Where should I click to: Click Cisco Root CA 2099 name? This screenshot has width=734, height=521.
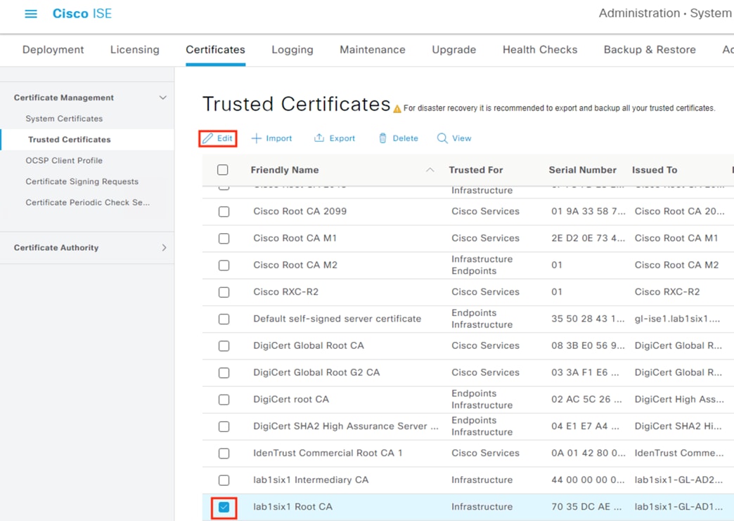(x=300, y=211)
